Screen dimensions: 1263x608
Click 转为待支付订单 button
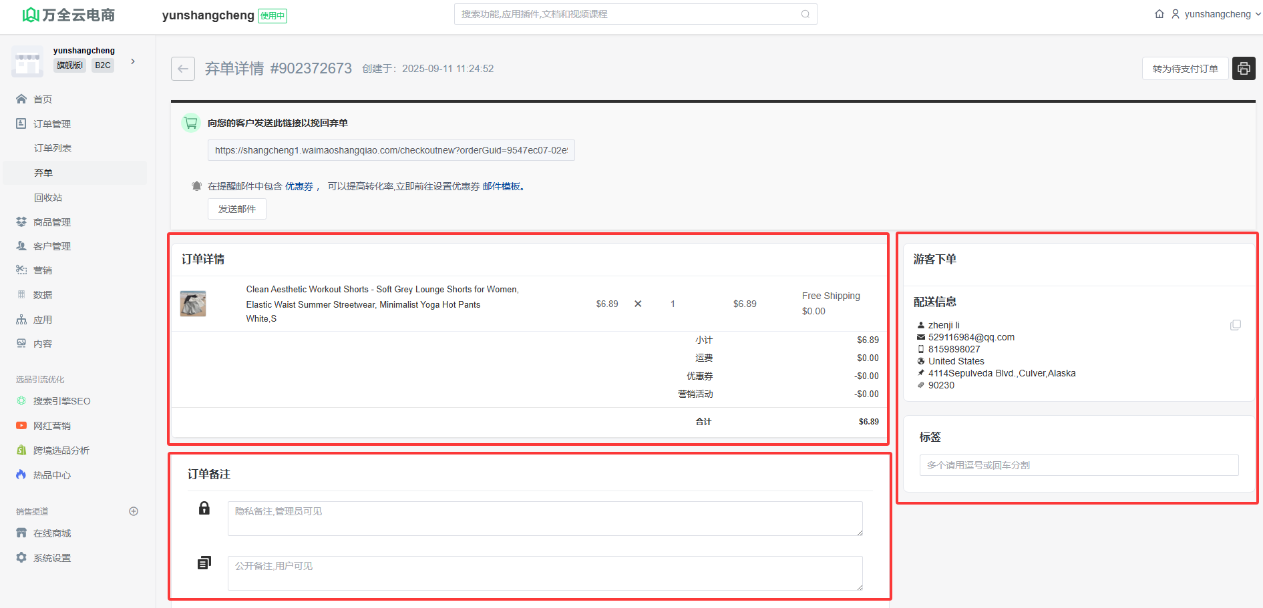click(1185, 69)
